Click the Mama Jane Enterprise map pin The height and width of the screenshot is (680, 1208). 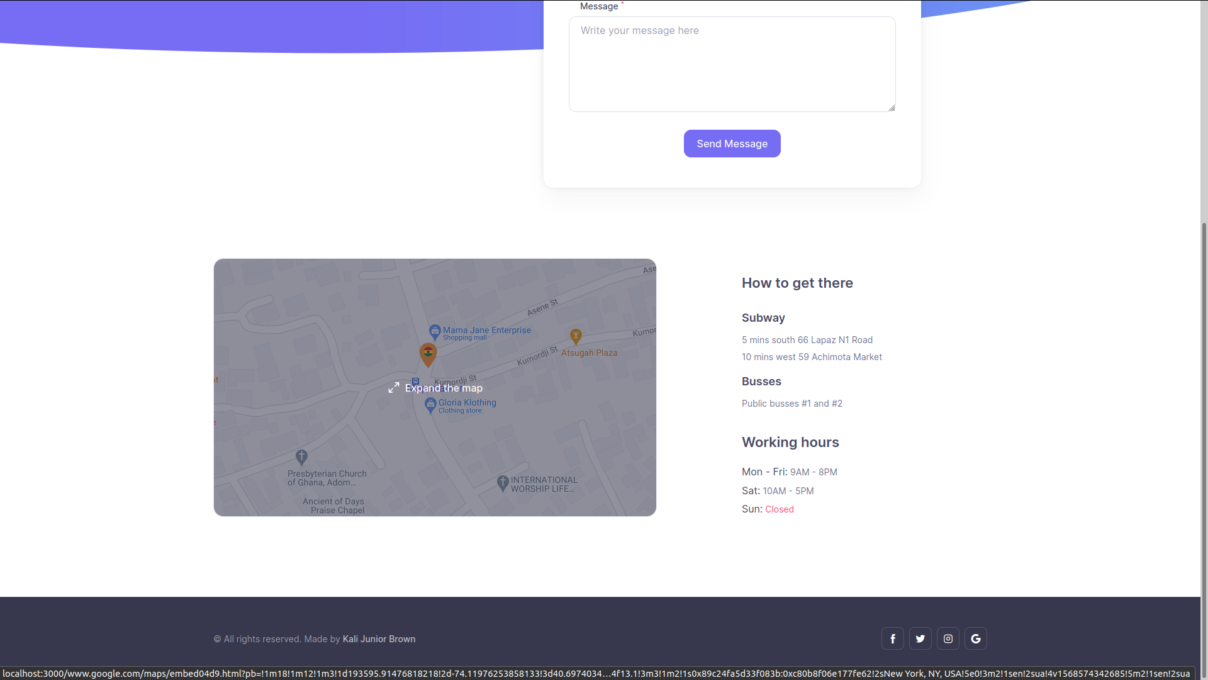(x=434, y=331)
